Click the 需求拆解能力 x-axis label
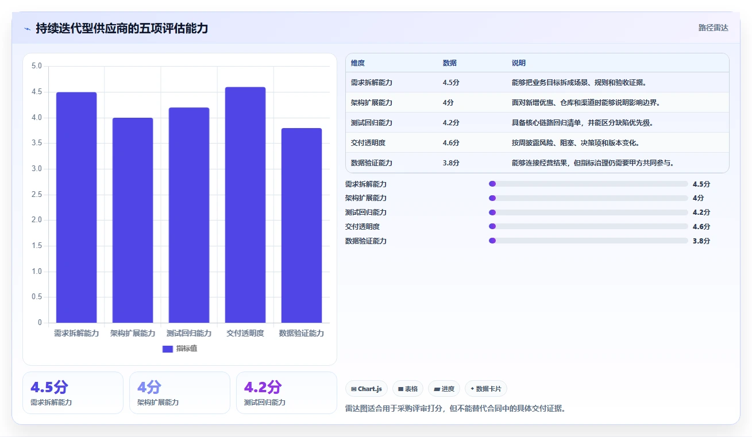This screenshot has width=752, height=437. (76, 333)
